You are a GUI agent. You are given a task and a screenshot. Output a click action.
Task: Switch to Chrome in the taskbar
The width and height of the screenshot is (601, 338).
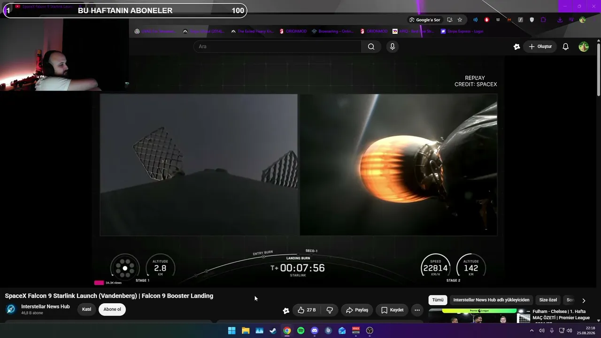pyautogui.click(x=287, y=330)
